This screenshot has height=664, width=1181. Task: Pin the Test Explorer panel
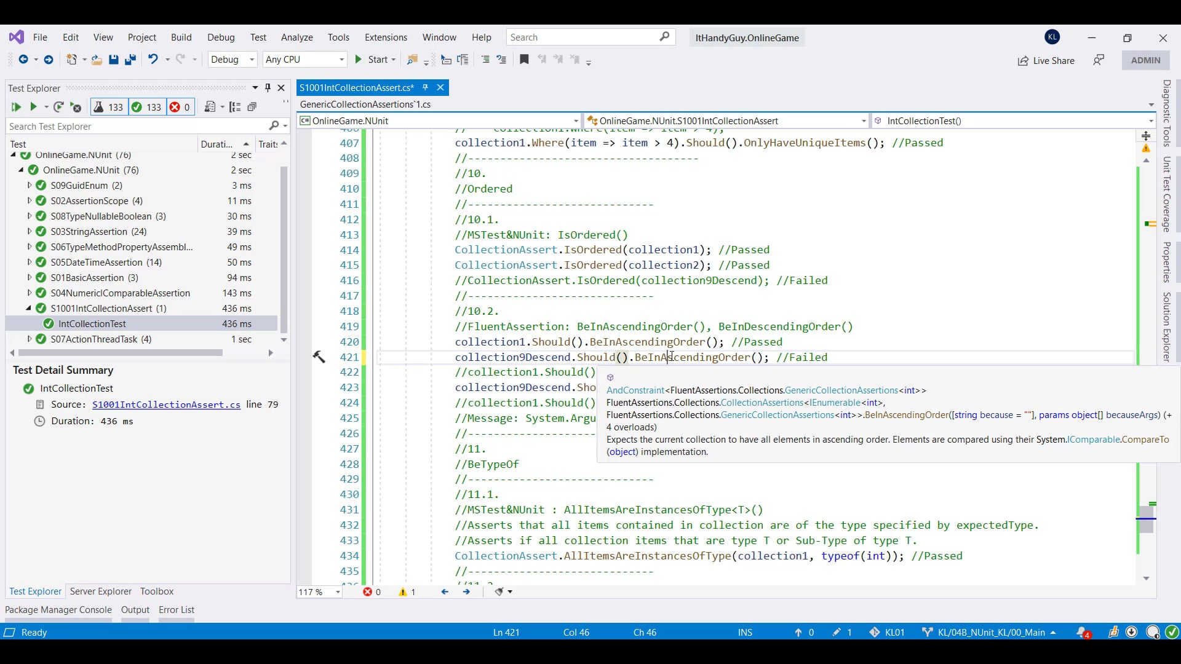tap(268, 88)
